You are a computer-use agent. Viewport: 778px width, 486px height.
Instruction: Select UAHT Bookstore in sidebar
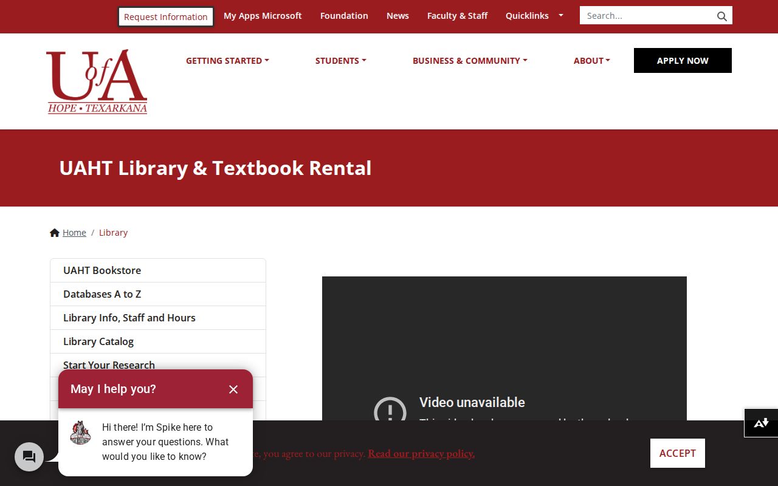pos(158,270)
